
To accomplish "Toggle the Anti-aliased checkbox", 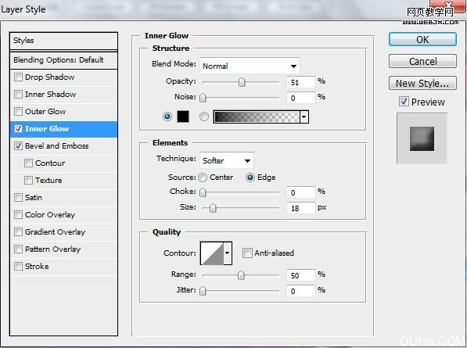I will pyautogui.click(x=247, y=253).
